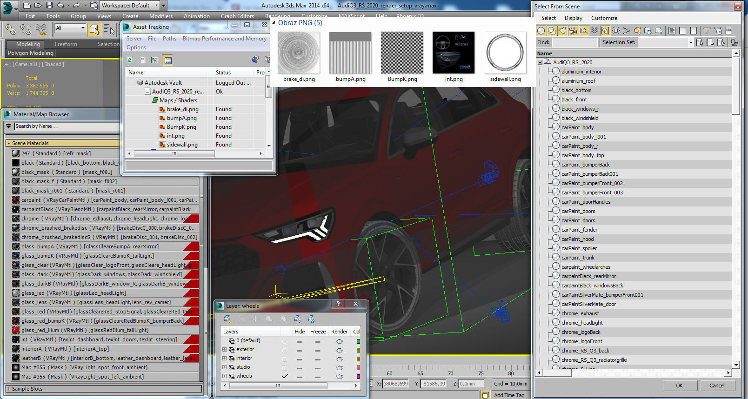Click Refresh icon in Asset Tracking

point(130,60)
